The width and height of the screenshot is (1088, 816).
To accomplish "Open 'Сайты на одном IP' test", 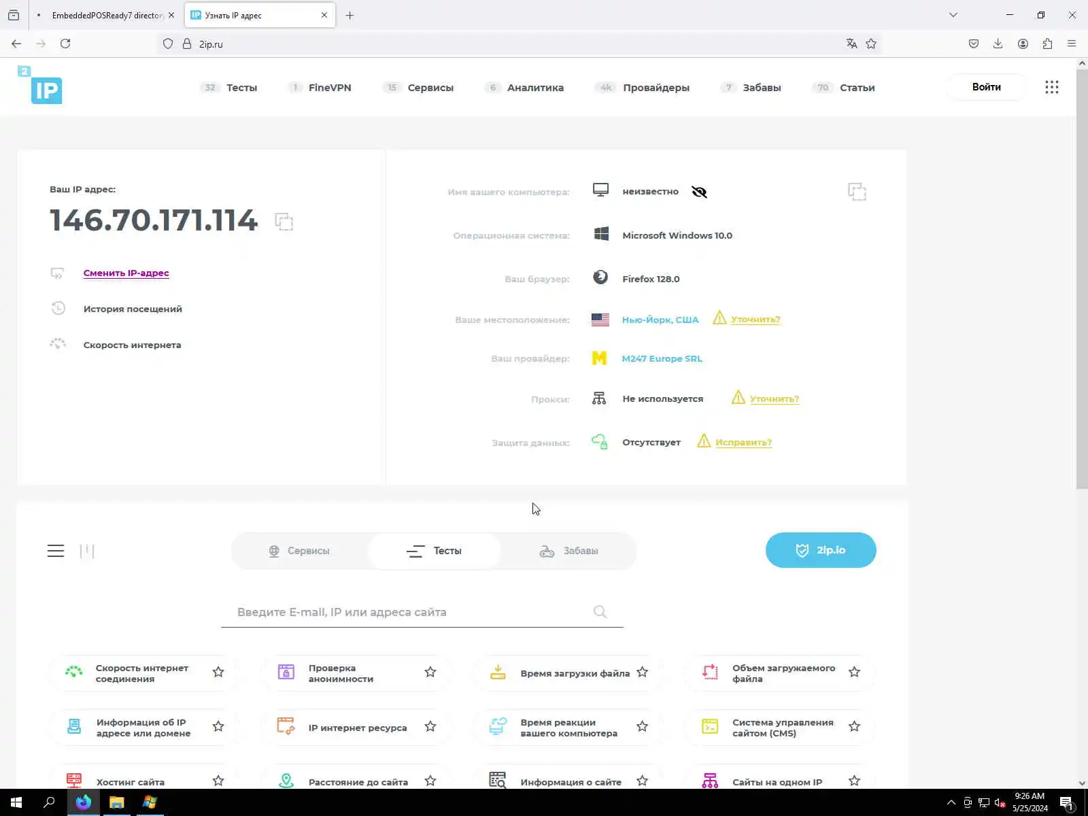I will (x=777, y=782).
